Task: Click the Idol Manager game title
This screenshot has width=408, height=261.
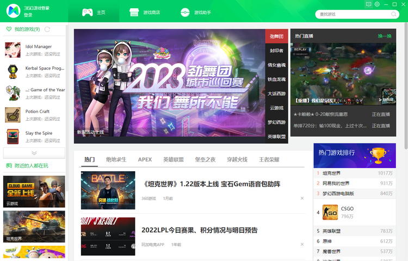Action: click(39, 47)
